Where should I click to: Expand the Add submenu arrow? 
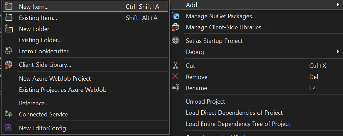pyautogui.click(x=338, y=5)
